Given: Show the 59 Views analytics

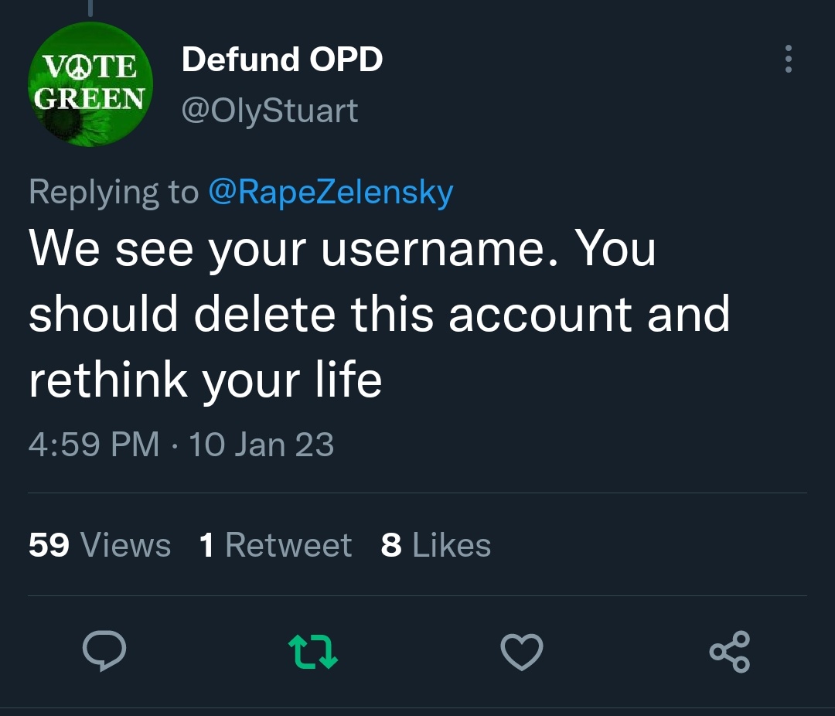Looking at the screenshot, I should pyautogui.click(x=100, y=545).
